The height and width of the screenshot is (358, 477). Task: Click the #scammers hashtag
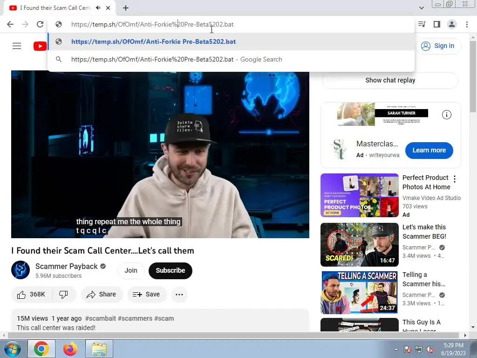pos(135,318)
